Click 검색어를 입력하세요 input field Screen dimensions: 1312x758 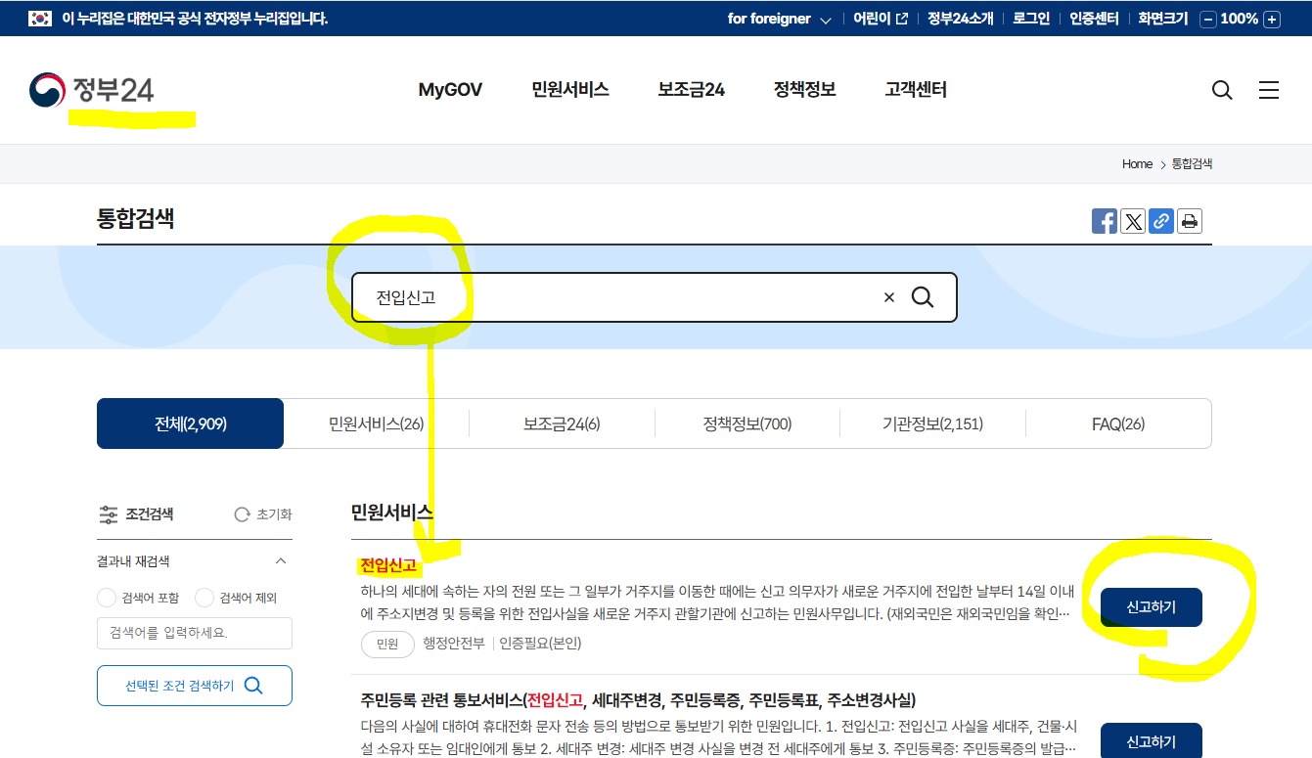coord(195,633)
